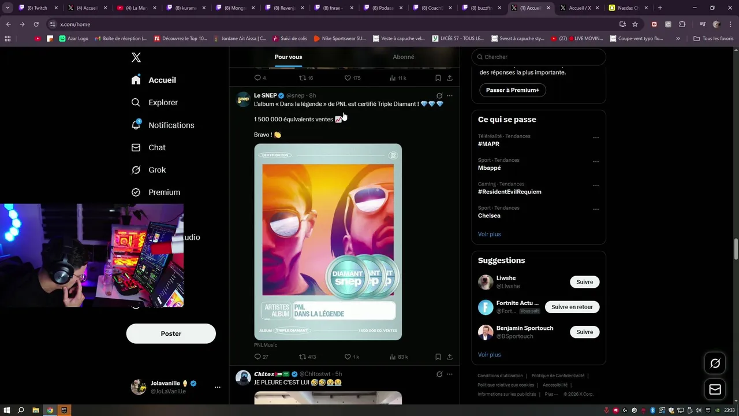Open Chrome extensions puzzle icon
Screen dimensions: 739x416
(682, 24)
